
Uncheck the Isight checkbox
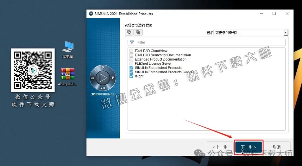pos(131,76)
